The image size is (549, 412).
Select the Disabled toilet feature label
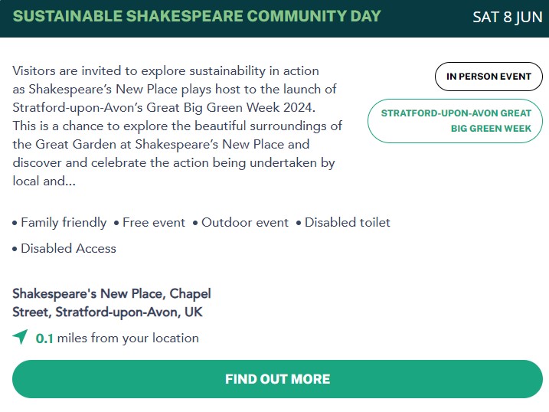point(348,222)
